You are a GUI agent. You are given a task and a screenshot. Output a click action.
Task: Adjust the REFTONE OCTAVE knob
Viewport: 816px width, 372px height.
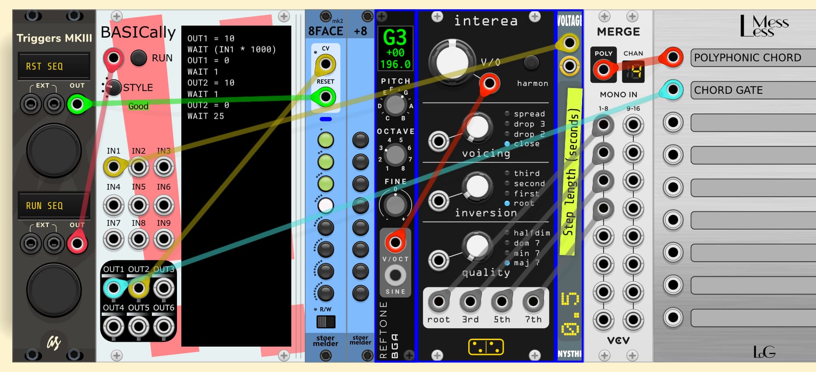[x=395, y=154]
